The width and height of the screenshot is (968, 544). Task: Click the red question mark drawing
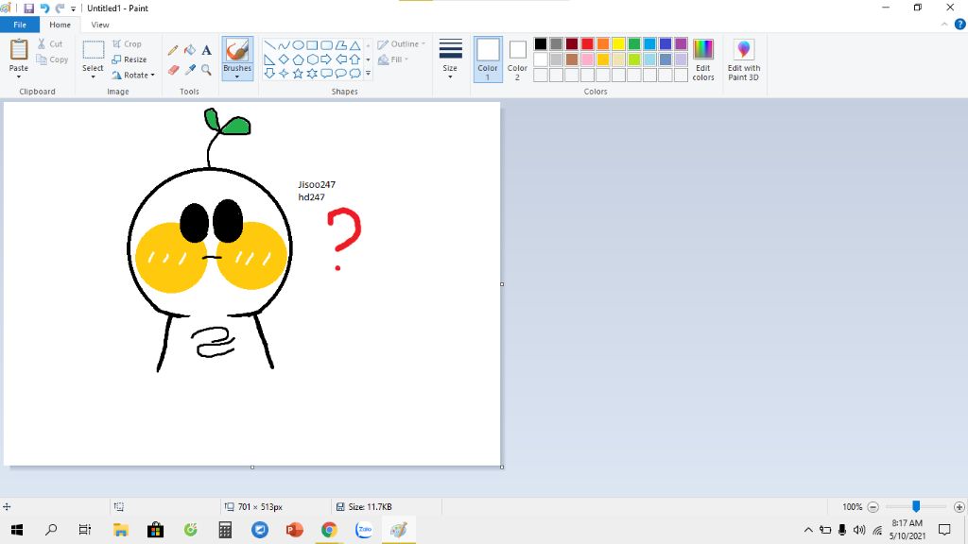point(343,239)
